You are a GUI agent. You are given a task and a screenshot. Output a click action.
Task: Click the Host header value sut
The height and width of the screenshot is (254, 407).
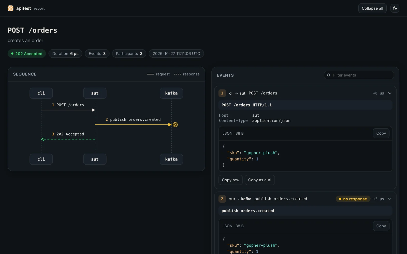tap(256, 115)
